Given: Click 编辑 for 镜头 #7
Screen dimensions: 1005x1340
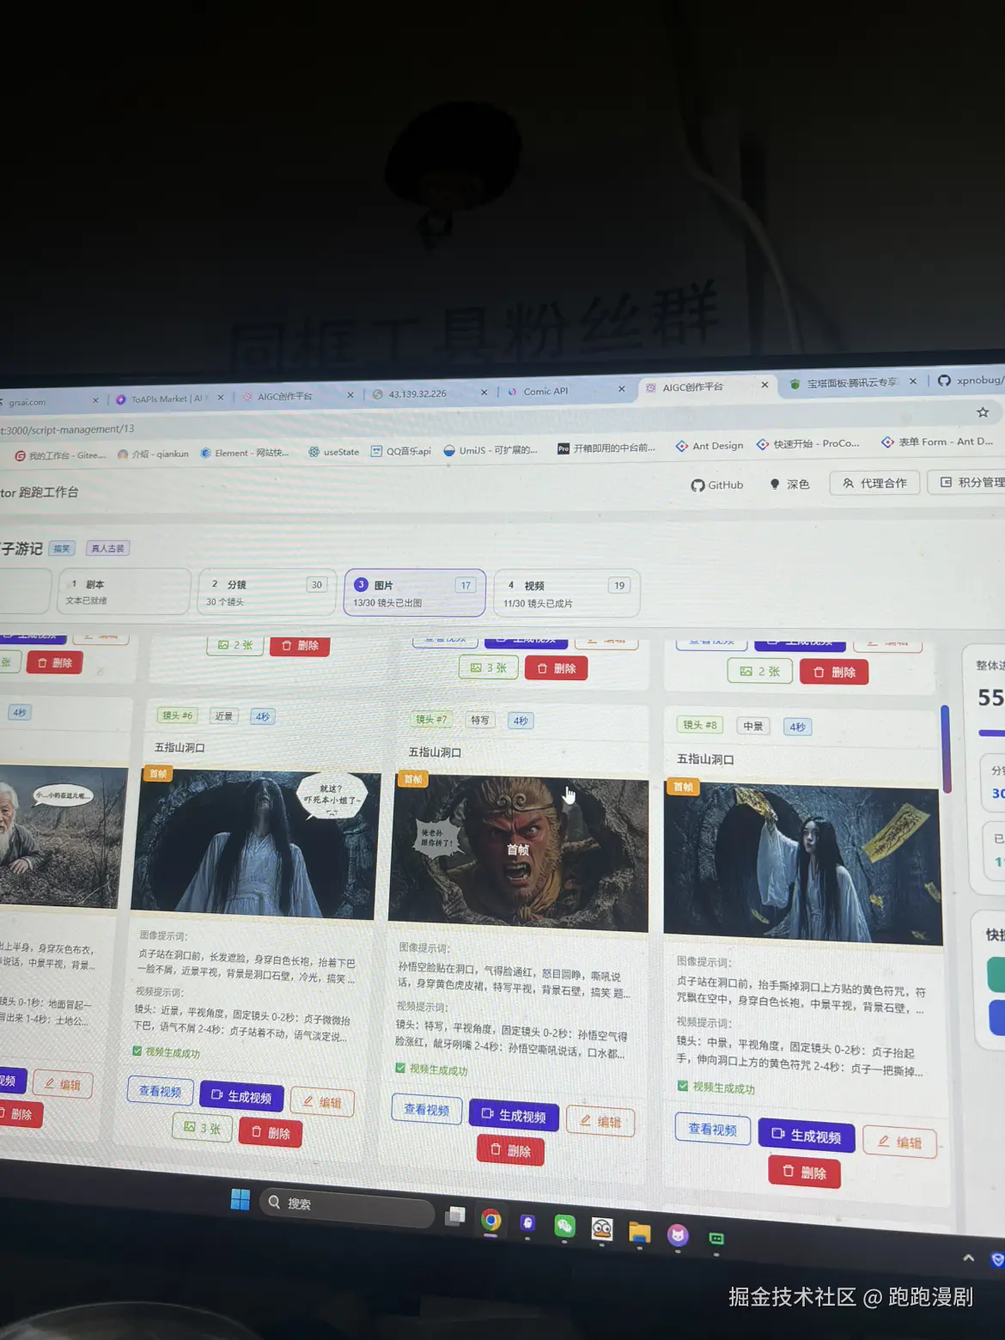Looking at the screenshot, I should click(x=600, y=1121).
